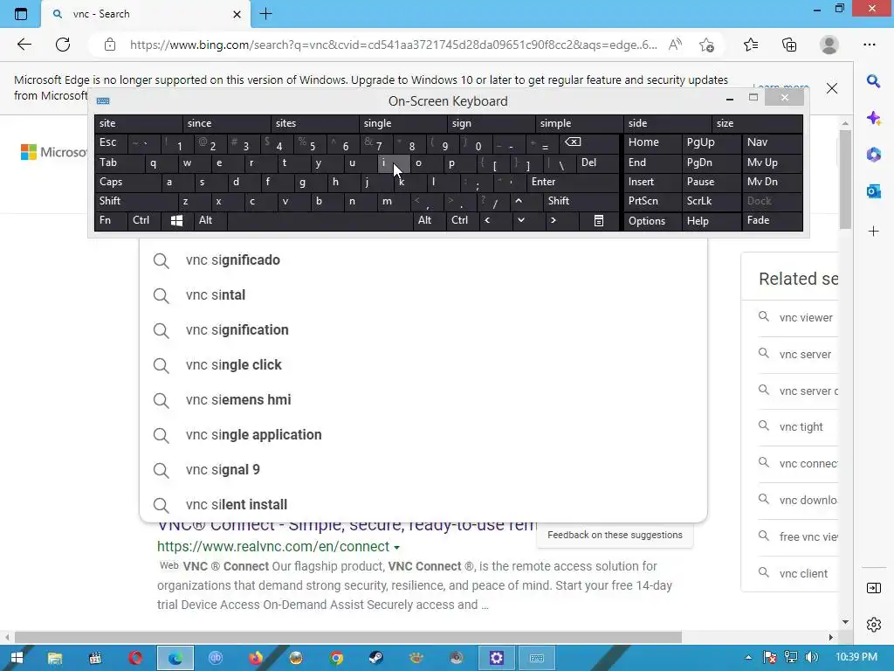Image resolution: width=894 pixels, height=671 pixels.
Task: Add this page to favorites star icon
Action: tap(706, 45)
